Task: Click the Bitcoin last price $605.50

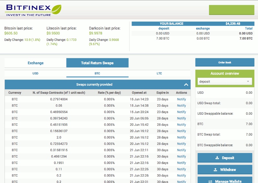Action: click(x=11, y=33)
